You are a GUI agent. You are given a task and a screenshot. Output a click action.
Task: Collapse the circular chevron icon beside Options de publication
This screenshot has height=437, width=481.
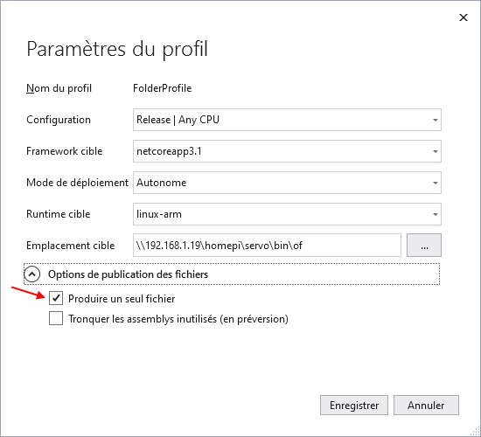tap(32, 274)
